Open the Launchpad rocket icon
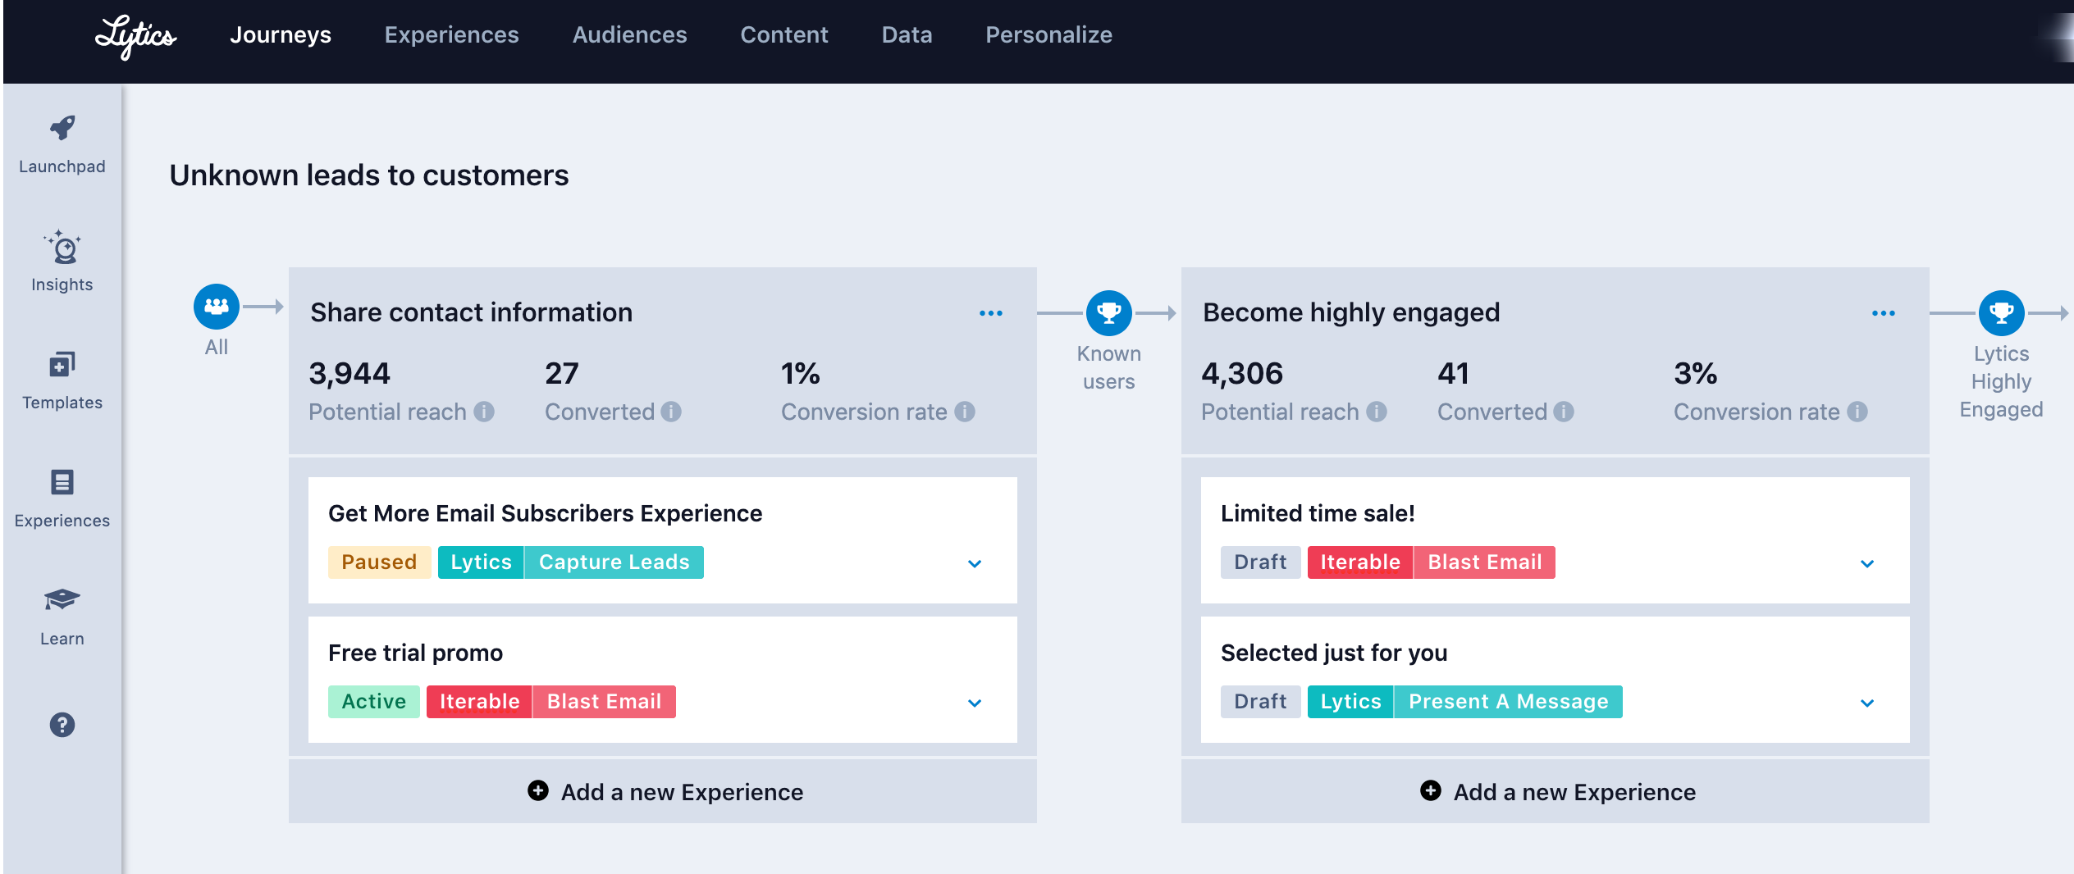Image resolution: width=2074 pixels, height=874 pixels. 62,128
